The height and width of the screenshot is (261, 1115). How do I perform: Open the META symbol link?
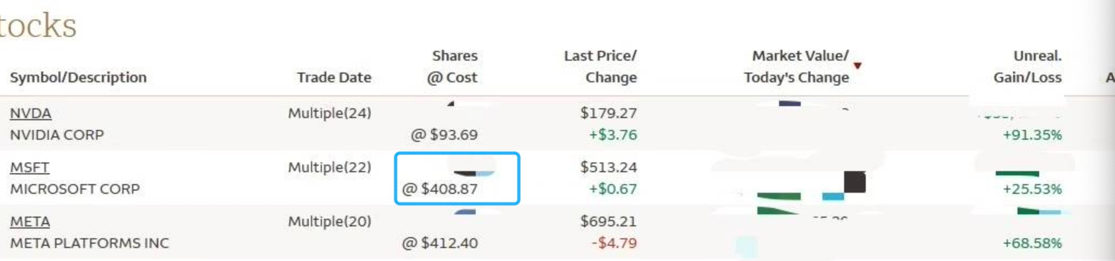(x=30, y=221)
